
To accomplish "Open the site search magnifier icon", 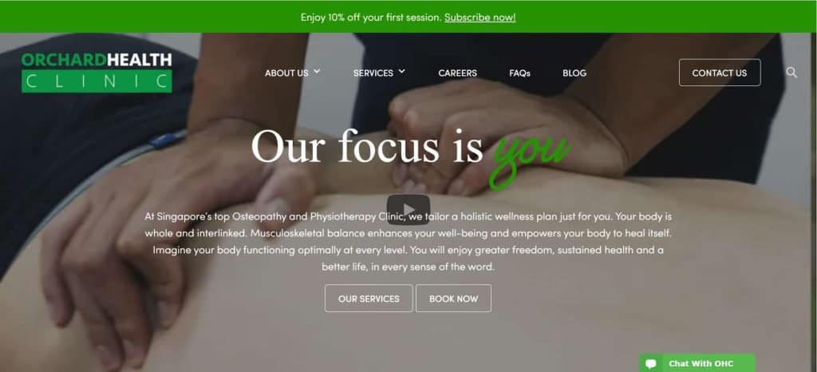I will coord(791,73).
